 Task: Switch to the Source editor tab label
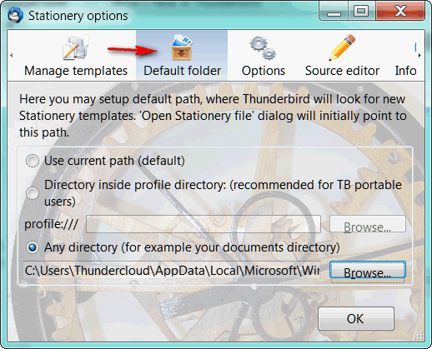pos(342,71)
